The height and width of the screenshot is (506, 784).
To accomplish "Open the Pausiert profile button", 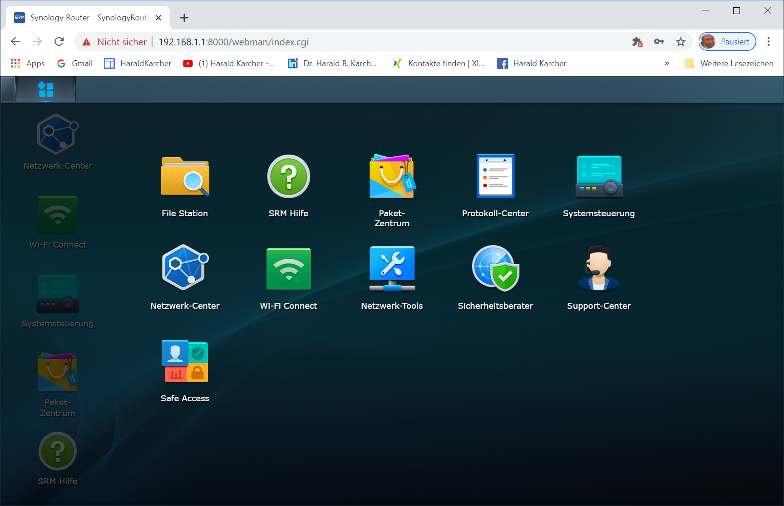I will (x=727, y=42).
